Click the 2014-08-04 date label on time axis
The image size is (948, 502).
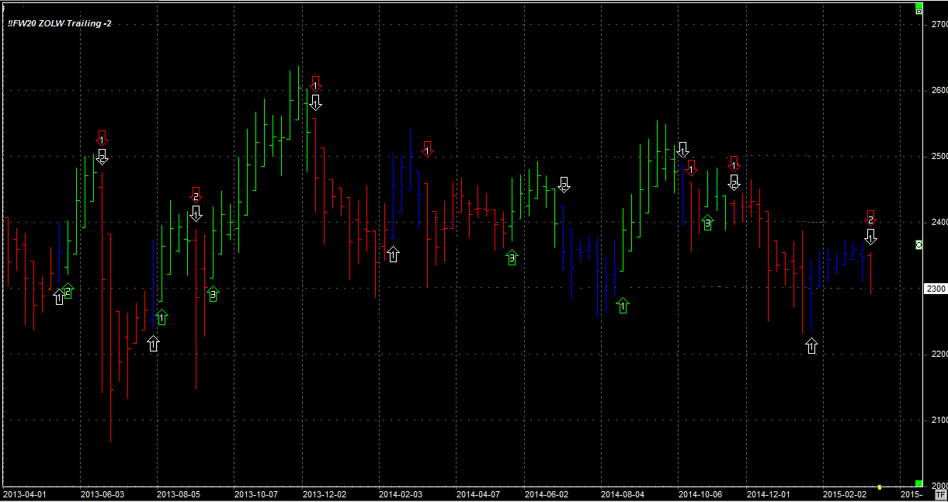click(x=622, y=493)
